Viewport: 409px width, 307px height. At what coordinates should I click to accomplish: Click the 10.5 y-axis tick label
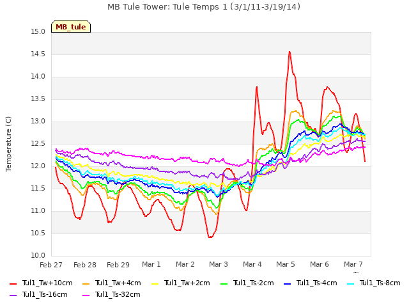[38, 233]
